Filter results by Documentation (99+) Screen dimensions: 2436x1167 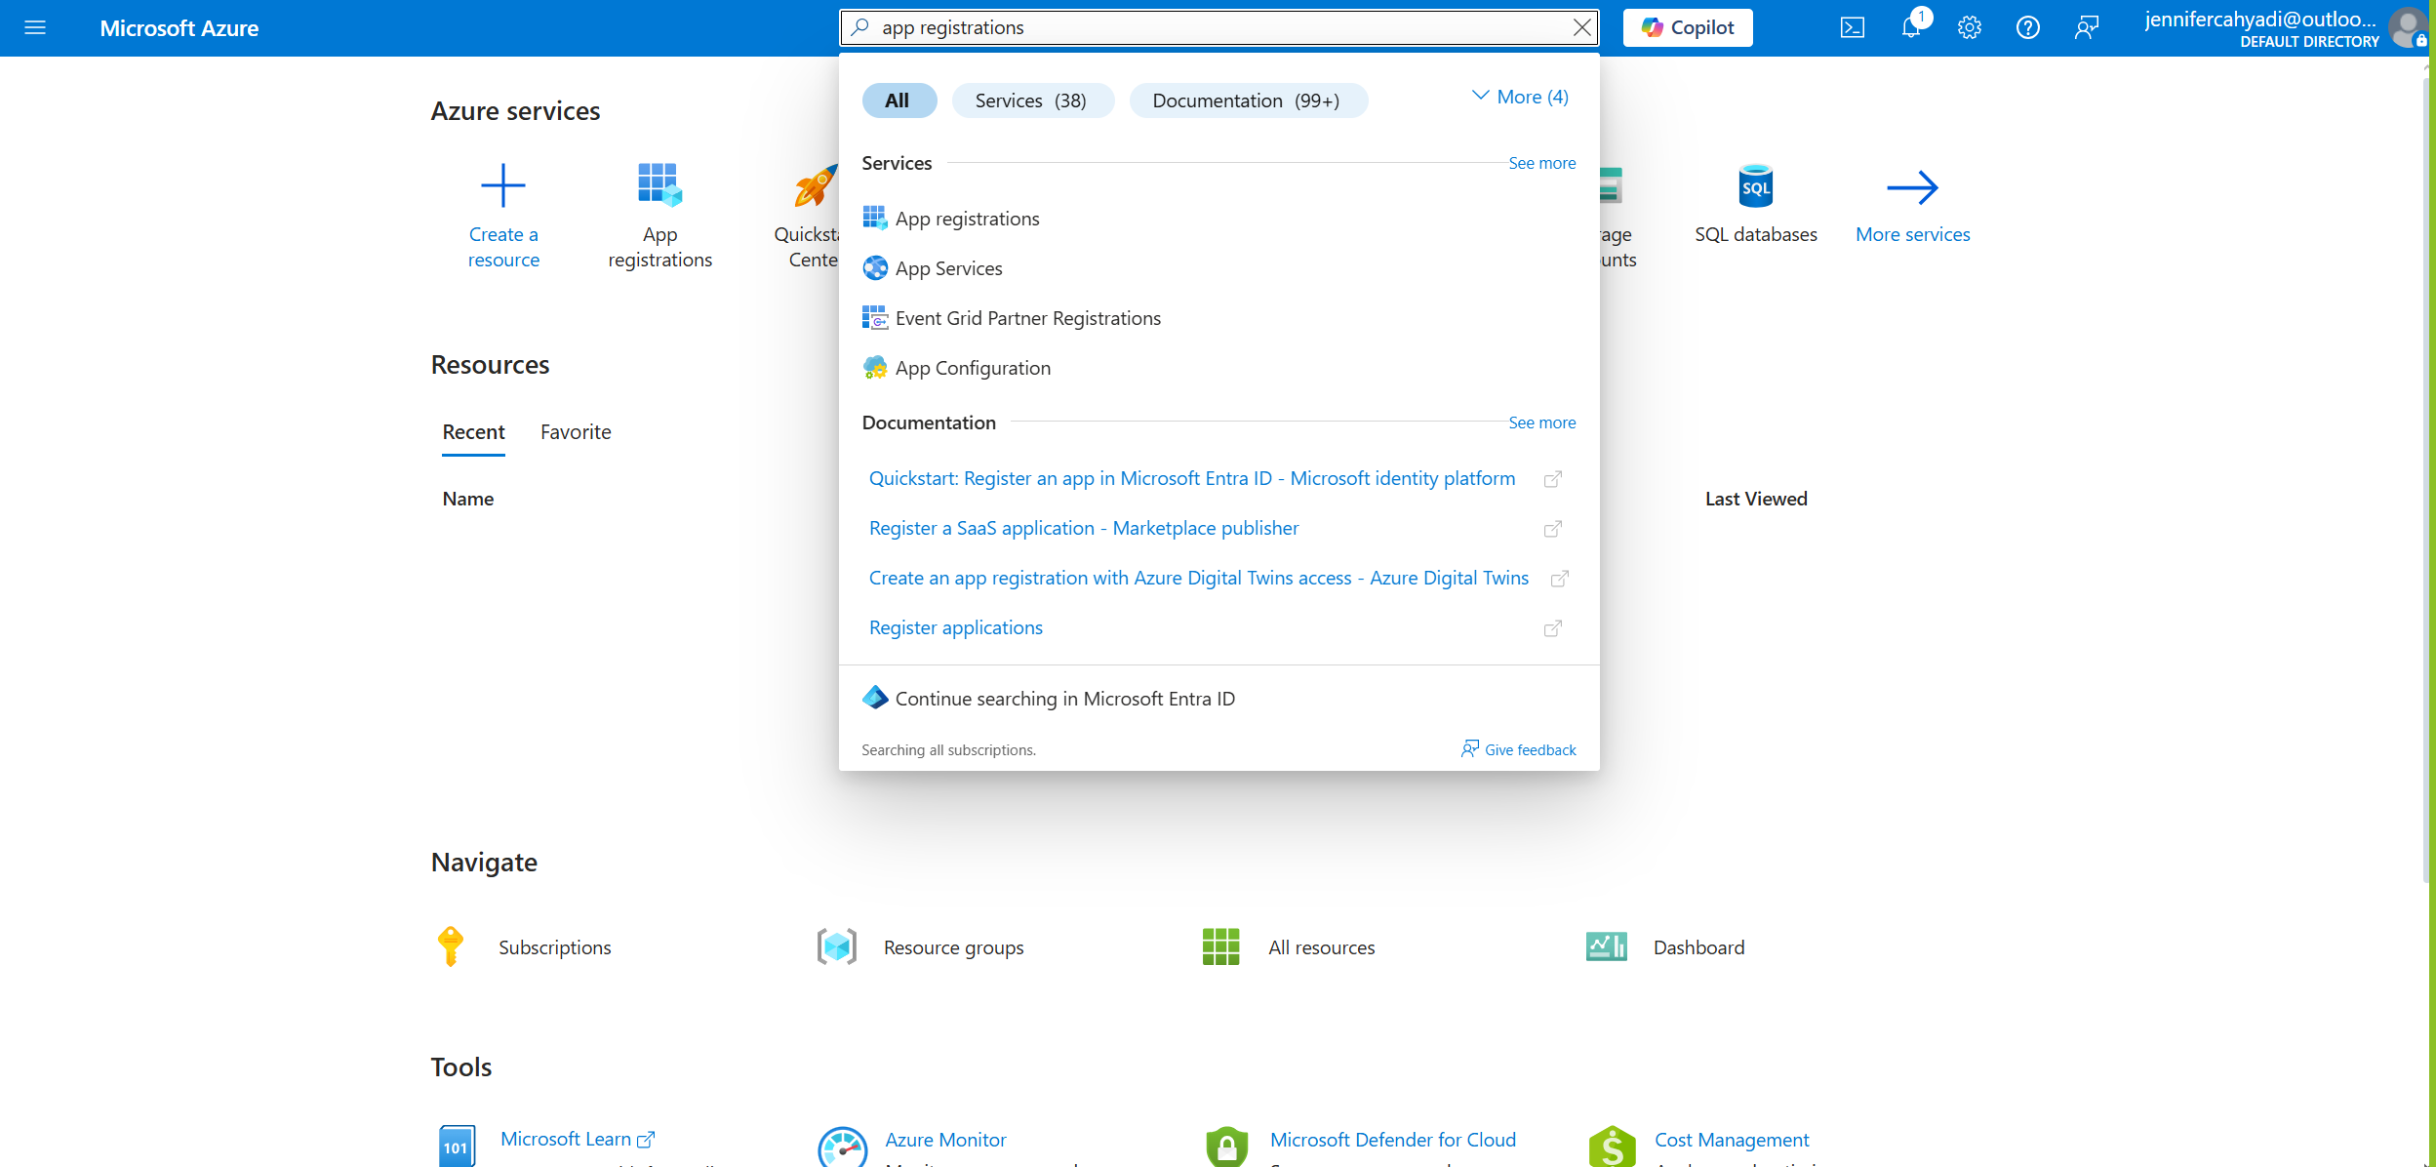point(1247,101)
